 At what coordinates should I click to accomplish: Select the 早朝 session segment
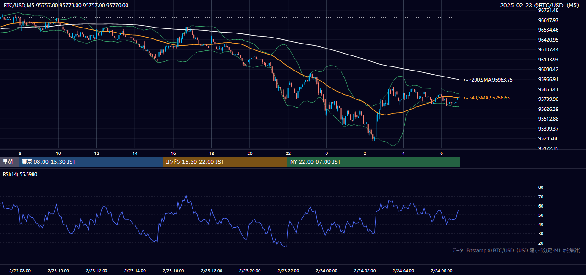pos(9,162)
